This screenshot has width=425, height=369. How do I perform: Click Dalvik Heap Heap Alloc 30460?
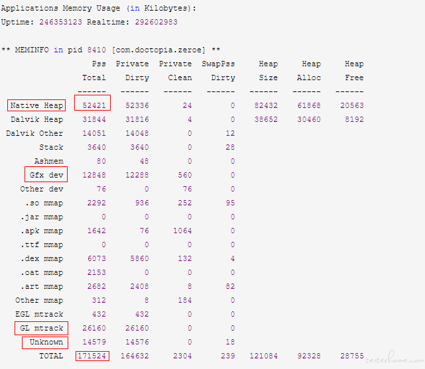pyautogui.click(x=309, y=119)
